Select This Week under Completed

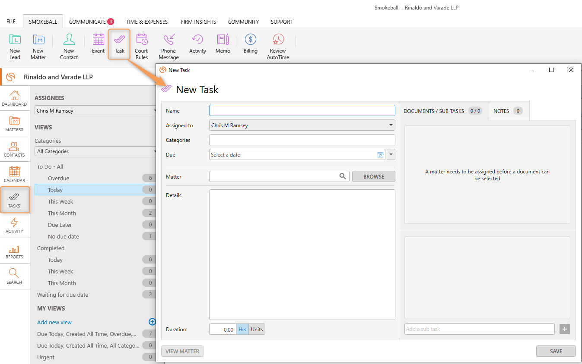coord(95,271)
